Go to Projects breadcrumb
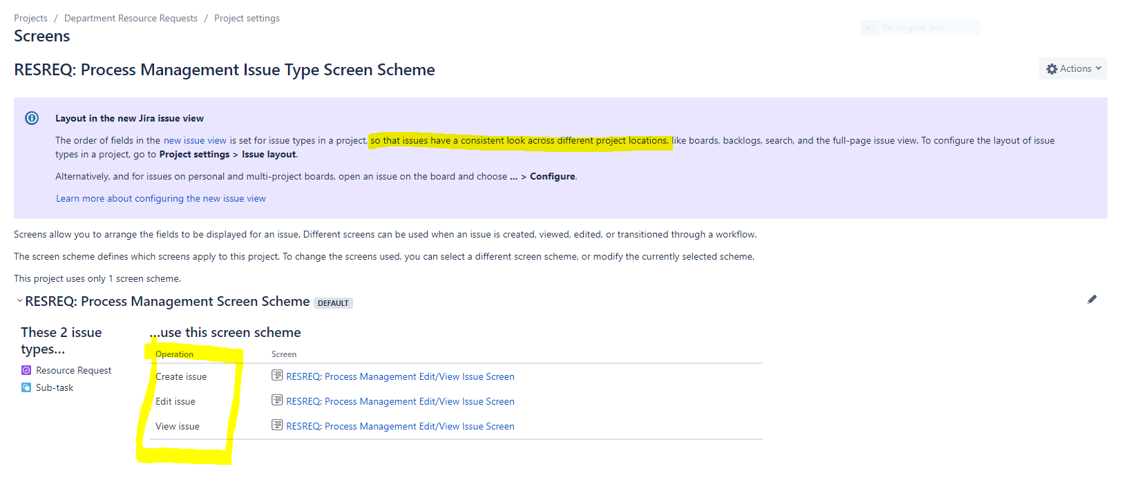The image size is (1122, 482). pos(30,18)
